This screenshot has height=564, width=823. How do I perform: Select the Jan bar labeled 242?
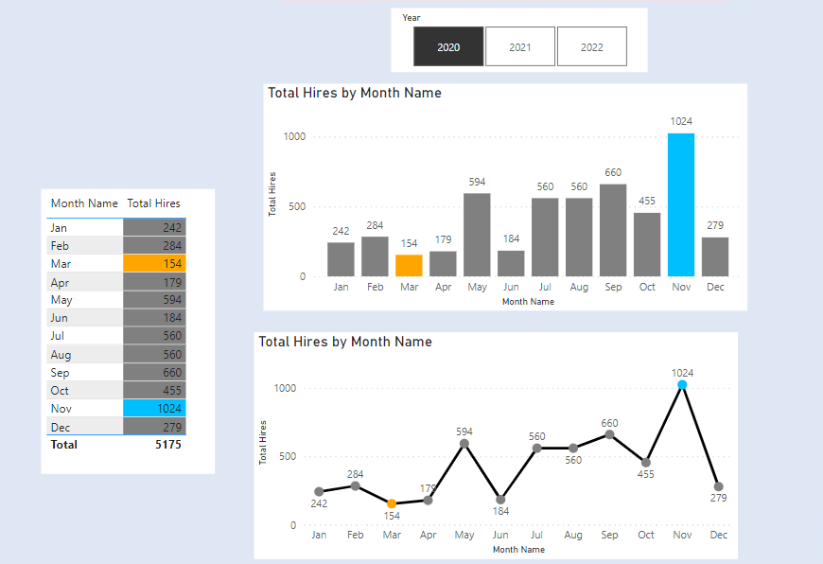[x=341, y=259]
